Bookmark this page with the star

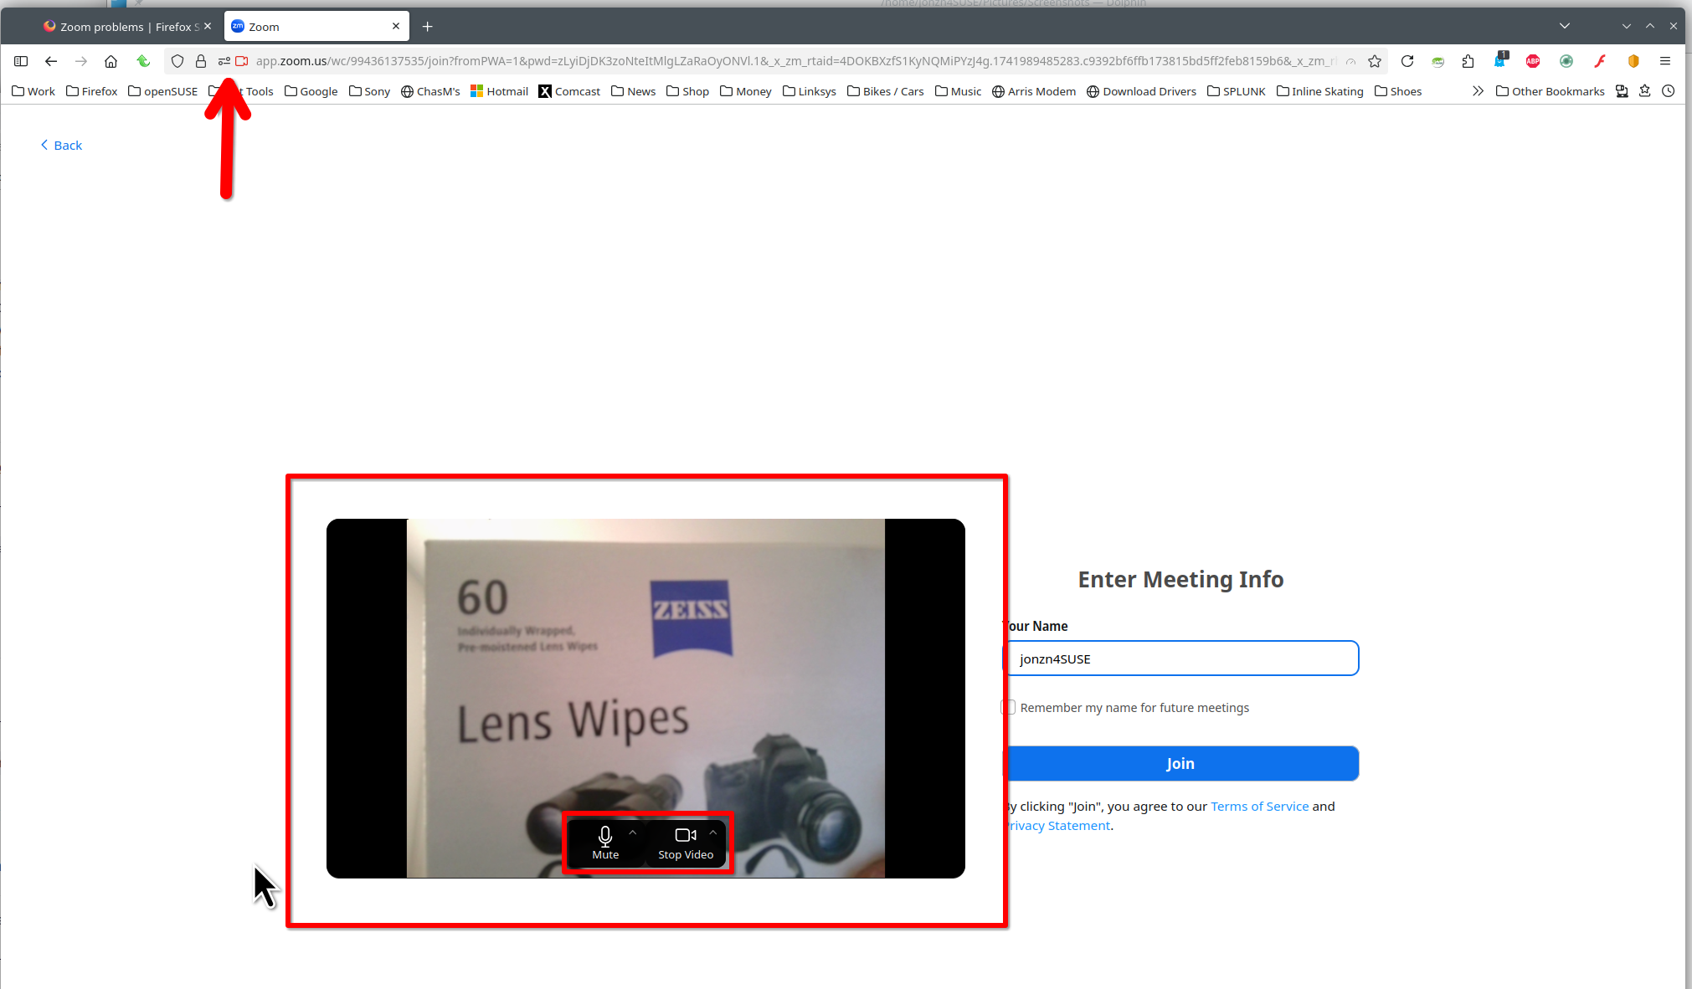point(1375,61)
